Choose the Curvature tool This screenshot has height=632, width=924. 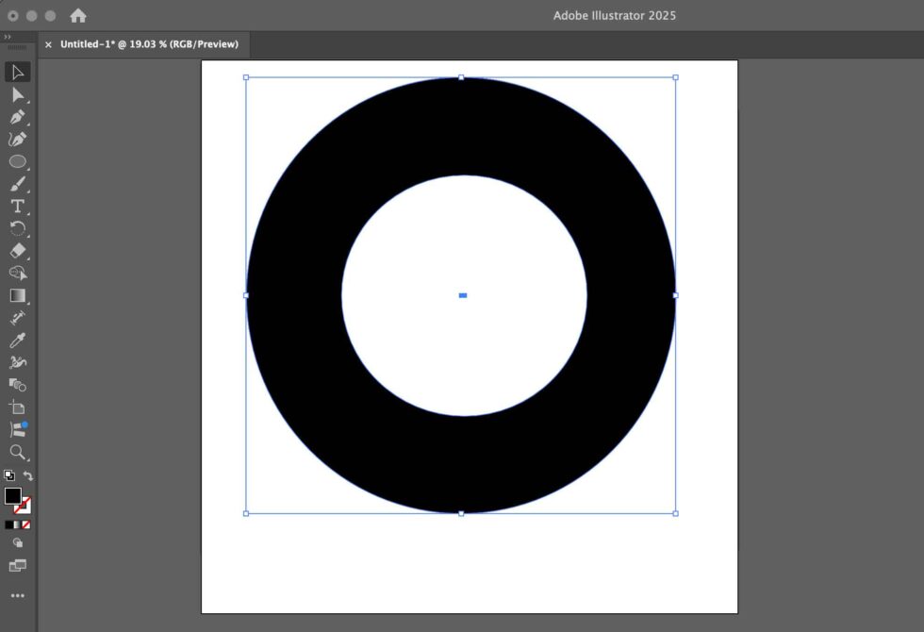tap(17, 139)
